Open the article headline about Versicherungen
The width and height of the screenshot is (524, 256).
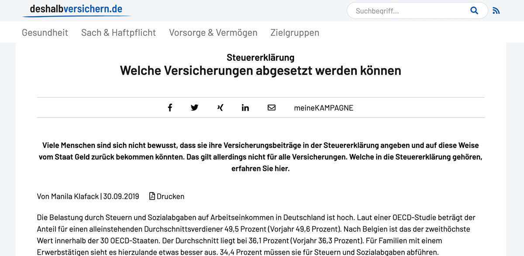[x=260, y=70]
